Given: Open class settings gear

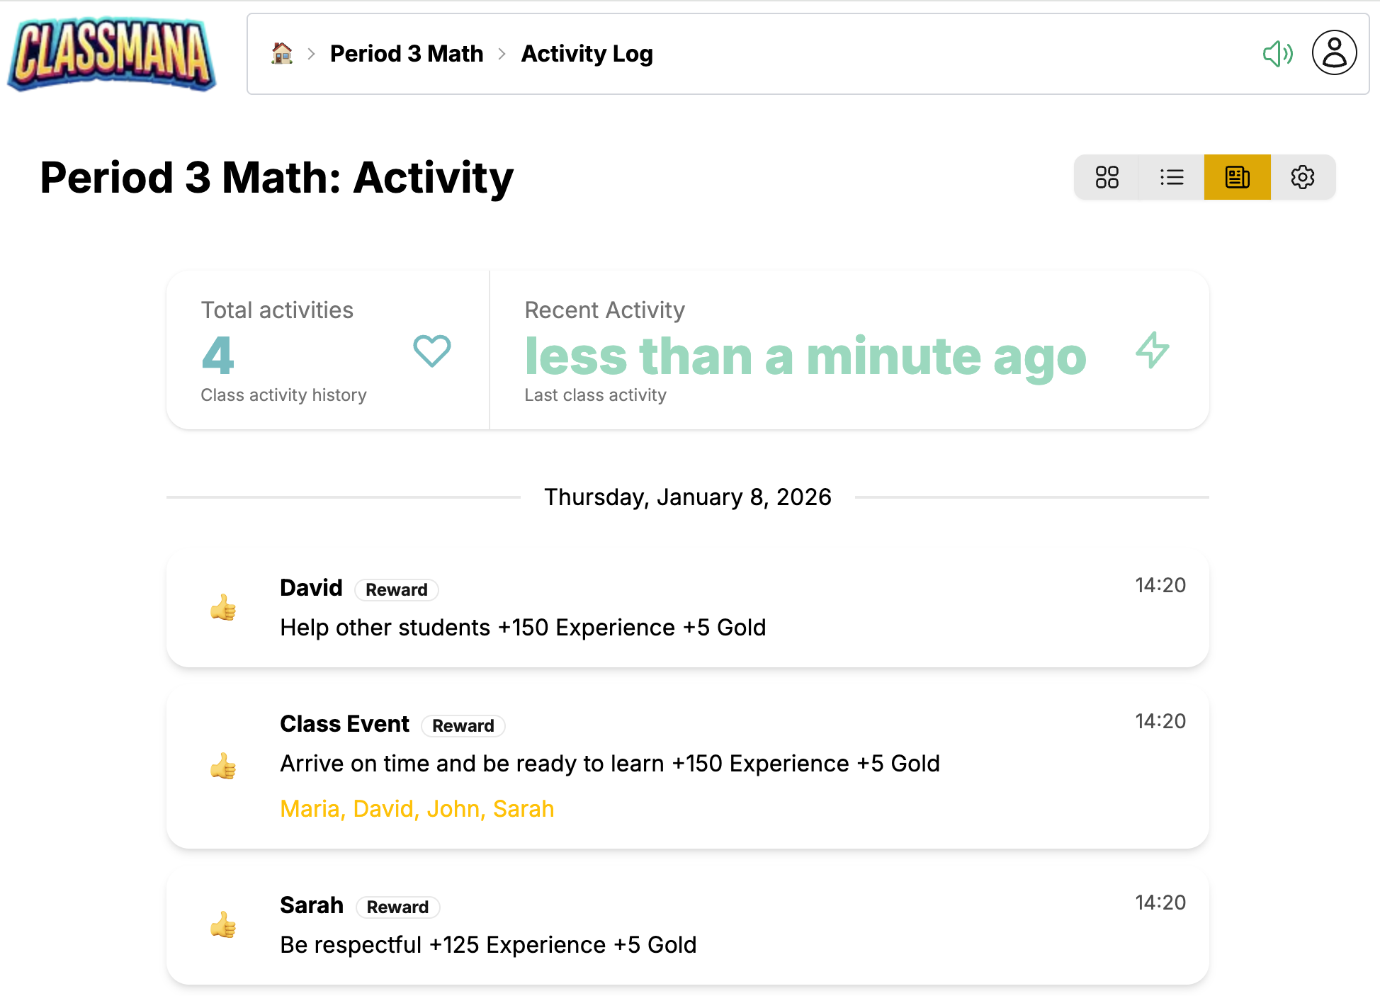Looking at the screenshot, I should click(1302, 177).
